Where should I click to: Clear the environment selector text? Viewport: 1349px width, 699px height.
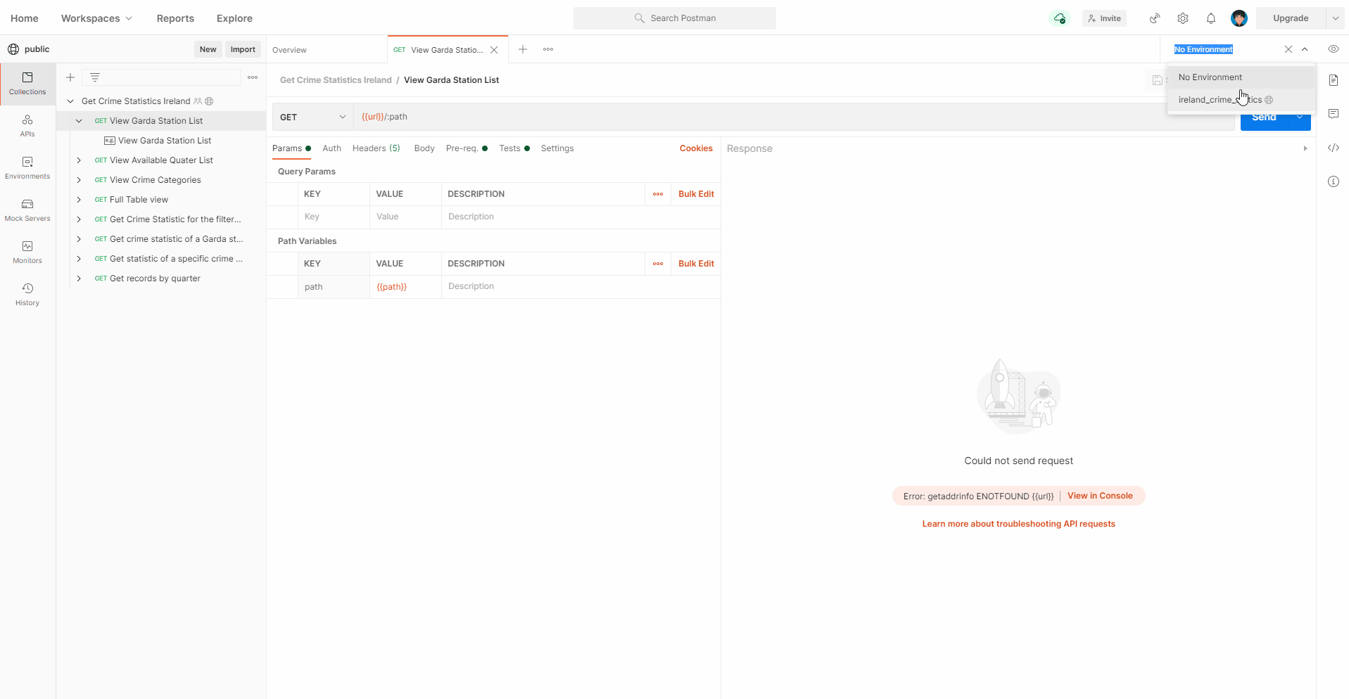(1288, 49)
